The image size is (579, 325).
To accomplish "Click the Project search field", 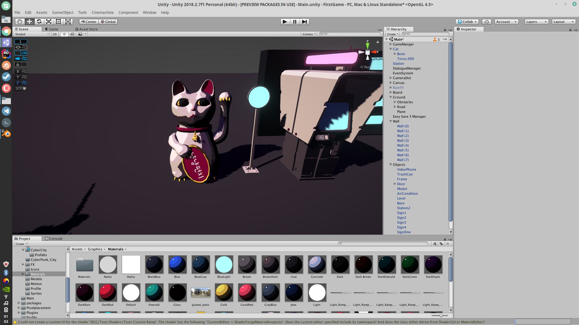I will (383, 244).
